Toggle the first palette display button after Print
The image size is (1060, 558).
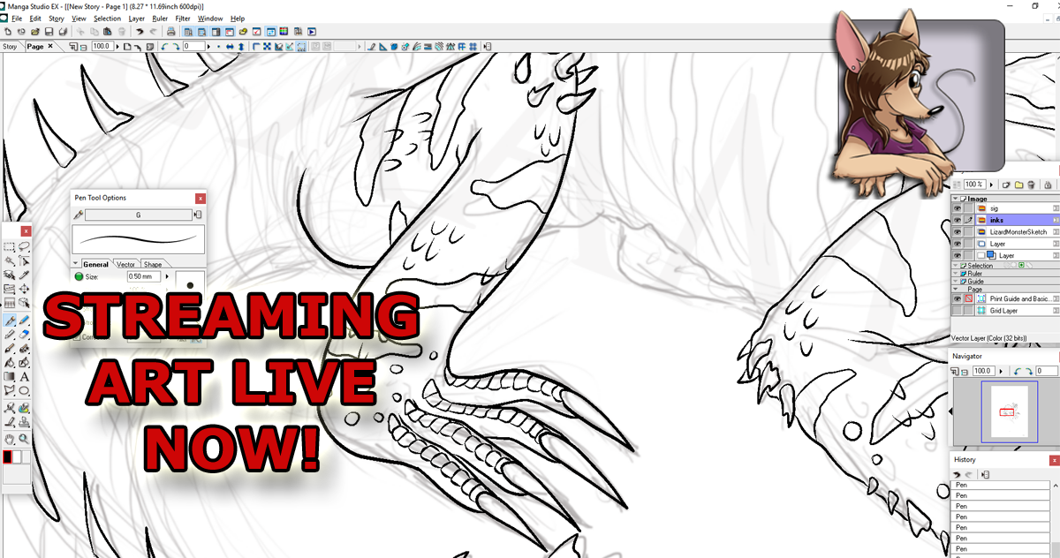click(187, 32)
